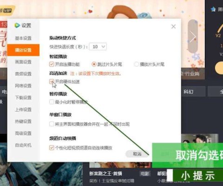Open 下载设置 tab

coord(23,98)
